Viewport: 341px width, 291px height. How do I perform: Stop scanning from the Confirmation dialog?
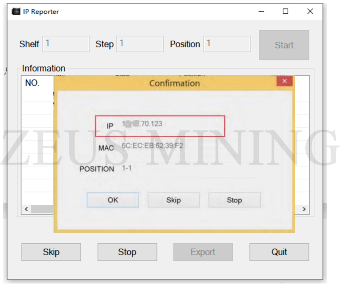point(234,200)
